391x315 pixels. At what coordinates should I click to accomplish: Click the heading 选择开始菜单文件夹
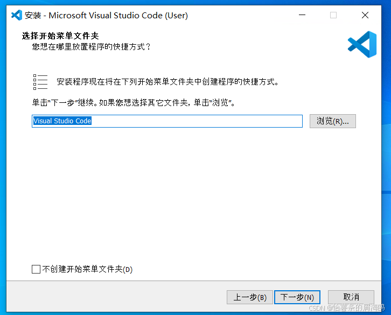(x=60, y=36)
